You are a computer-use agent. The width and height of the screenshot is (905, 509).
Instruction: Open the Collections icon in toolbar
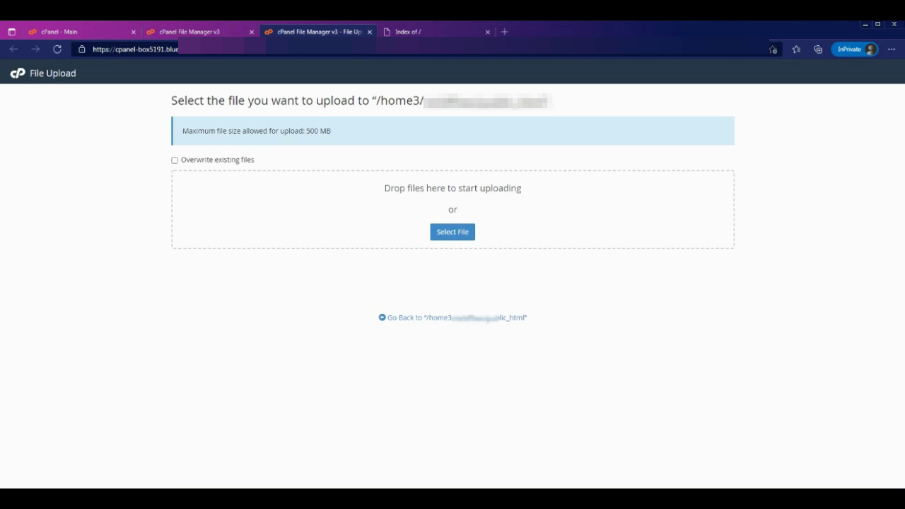coord(818,49)
